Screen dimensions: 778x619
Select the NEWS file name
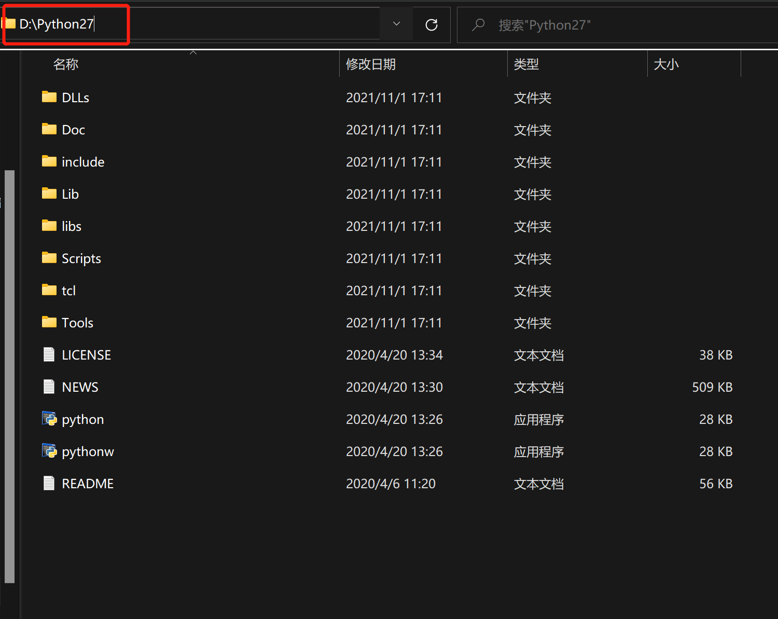click(x=80, y=387)
